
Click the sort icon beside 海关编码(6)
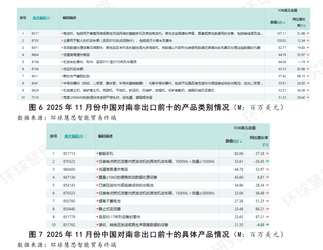pyautogui.click(x=86, y=136)
